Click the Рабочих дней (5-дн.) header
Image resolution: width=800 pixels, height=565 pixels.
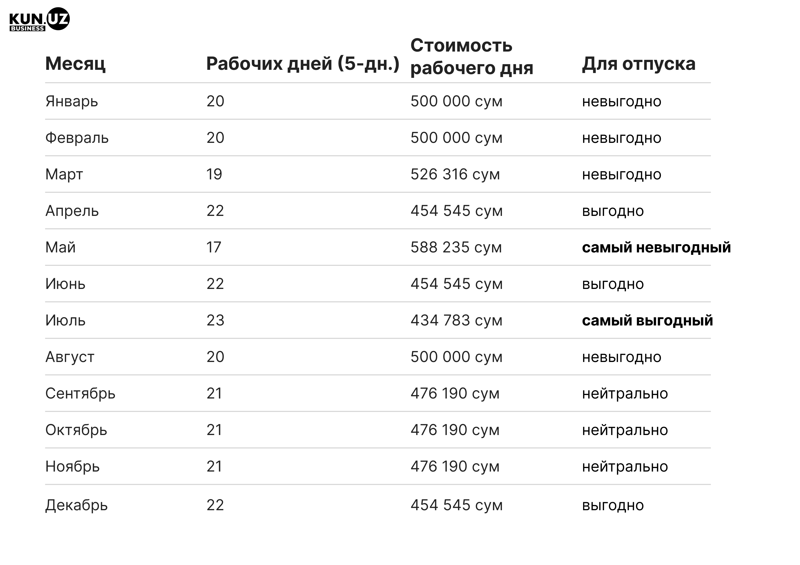[303, 63]
